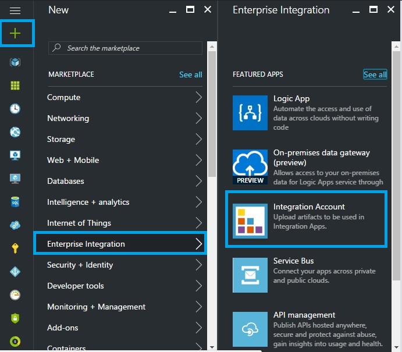
Task: Open App Services globe icon in sidebar
Action: click(x=15, y=132)
